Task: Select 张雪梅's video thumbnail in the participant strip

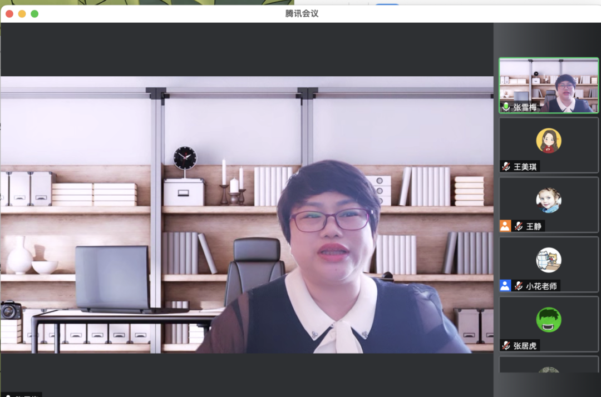Action: click(549, 86)
